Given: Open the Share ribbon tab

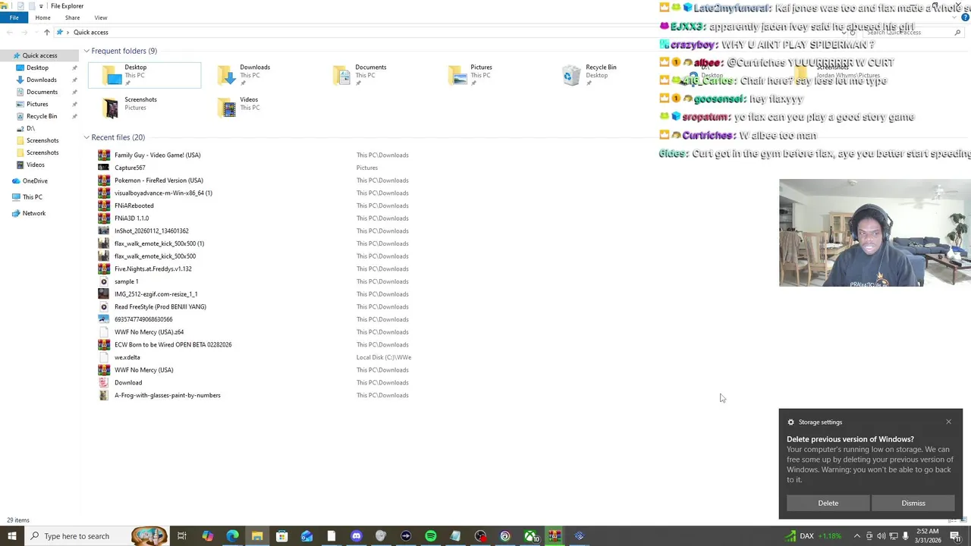Looking at the screenshot, I should (x=72, y=17).
